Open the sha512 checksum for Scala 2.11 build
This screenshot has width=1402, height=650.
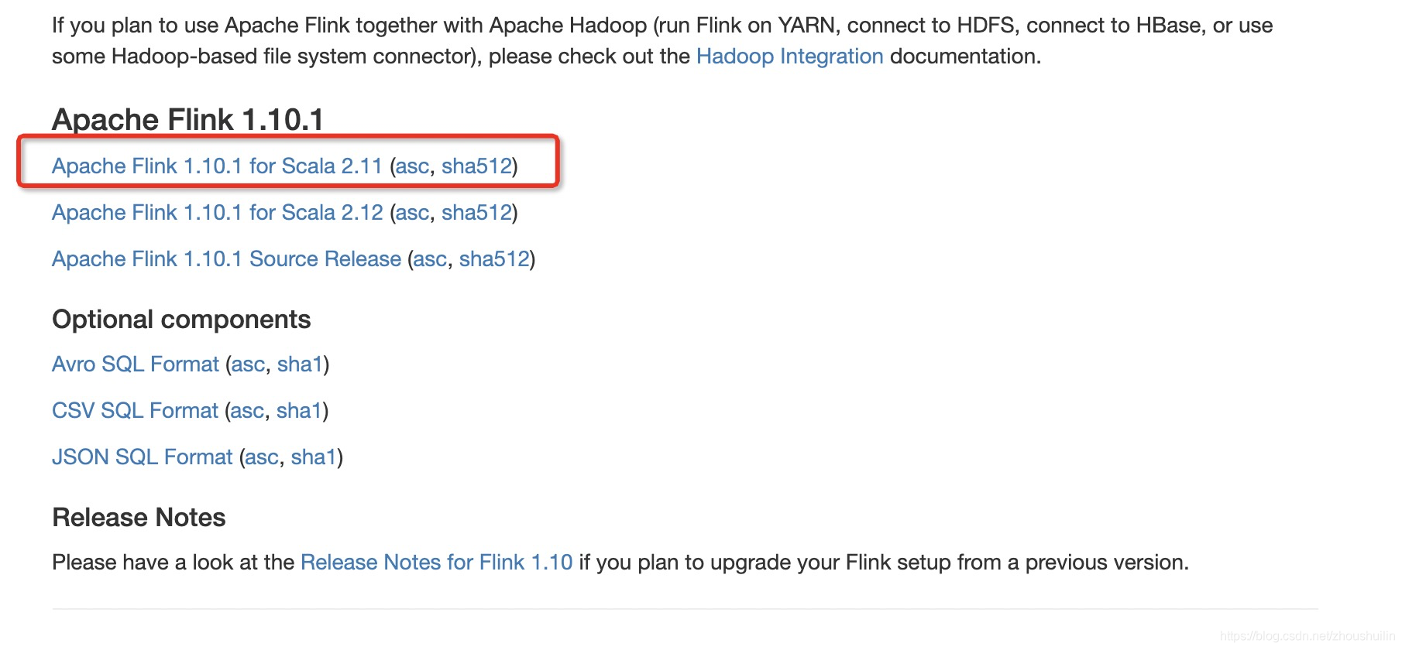(x=476, y=165)
